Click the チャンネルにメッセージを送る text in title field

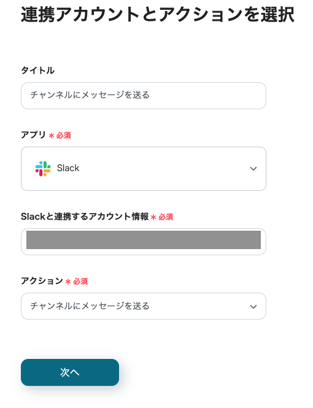tap(90, 95)
